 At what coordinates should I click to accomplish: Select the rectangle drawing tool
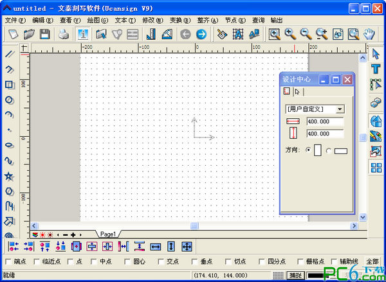[x=10, y=85]
